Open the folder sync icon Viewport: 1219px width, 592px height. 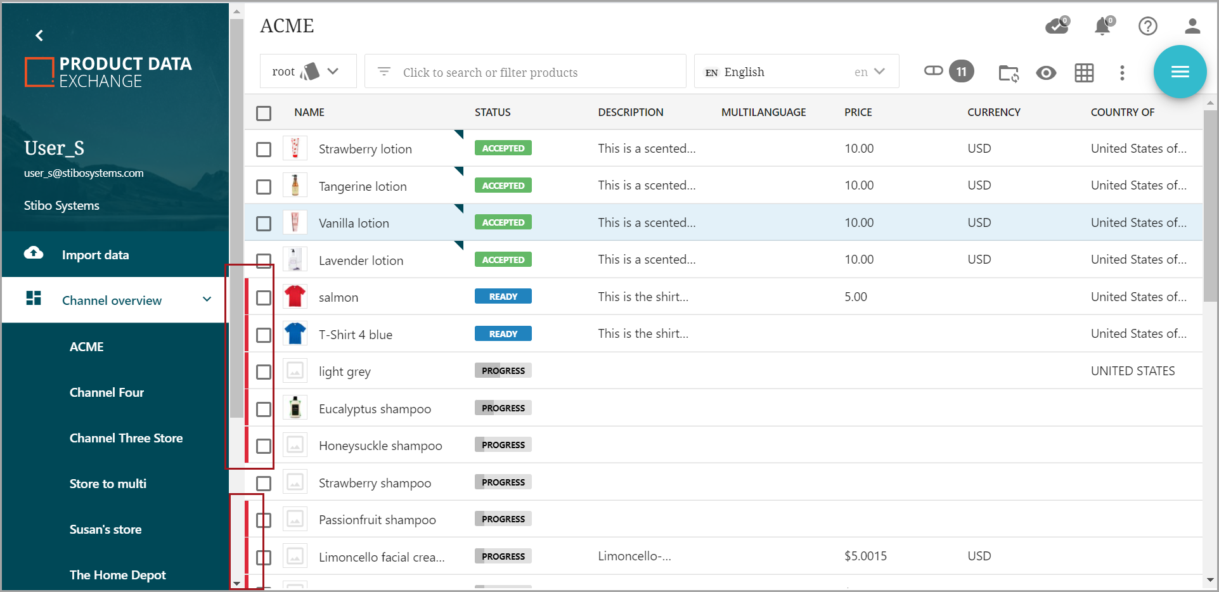[x=1008, y=73]
